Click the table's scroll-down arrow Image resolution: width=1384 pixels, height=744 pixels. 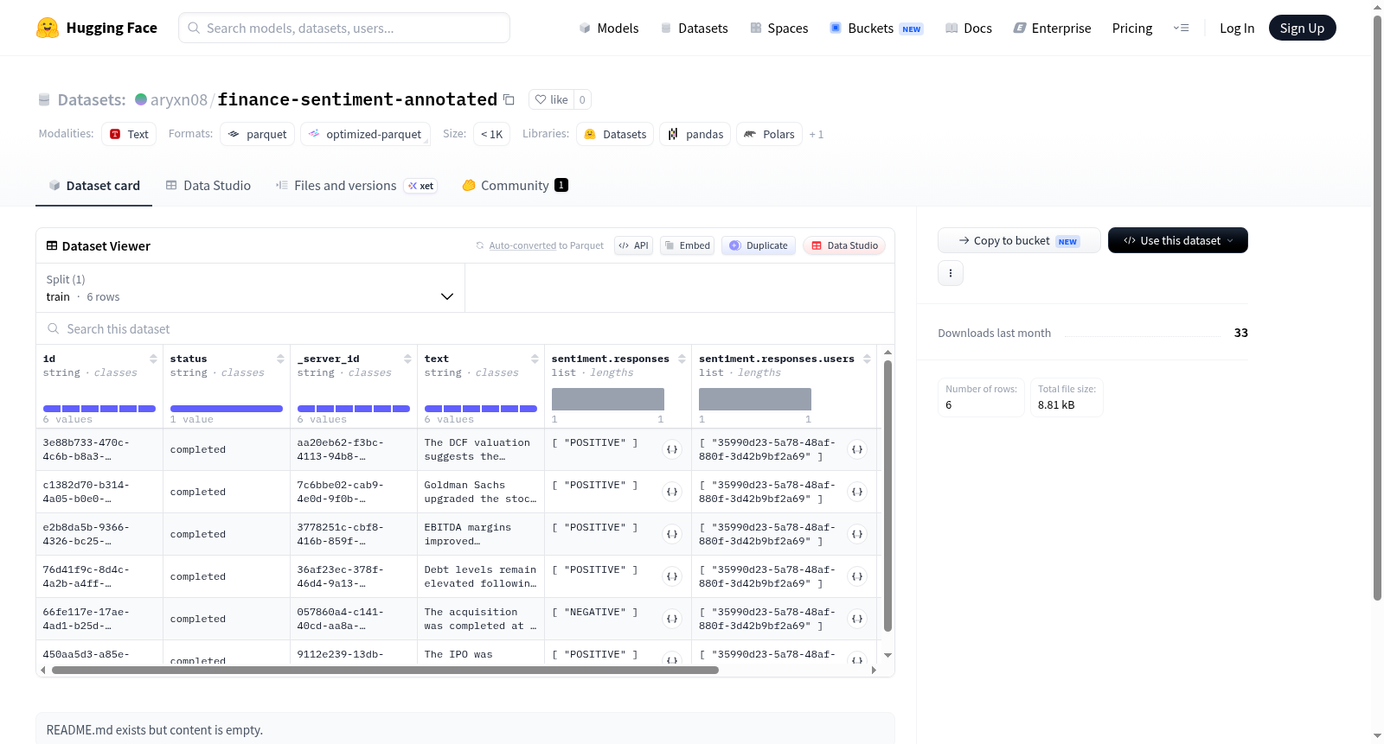coord(887,656)
